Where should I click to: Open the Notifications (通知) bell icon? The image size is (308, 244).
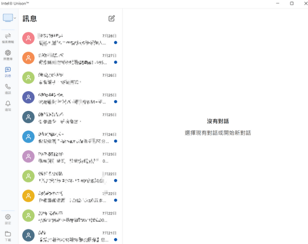[8, 104]
